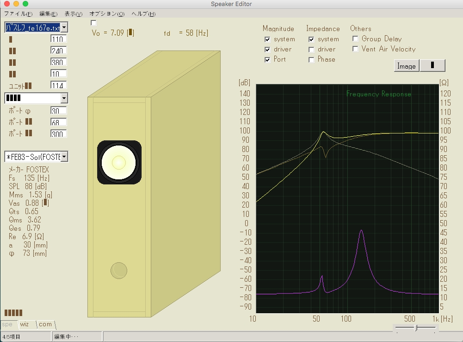463x342 pixels.
Task: Switch to the com tab
Action: coord(45,324)
